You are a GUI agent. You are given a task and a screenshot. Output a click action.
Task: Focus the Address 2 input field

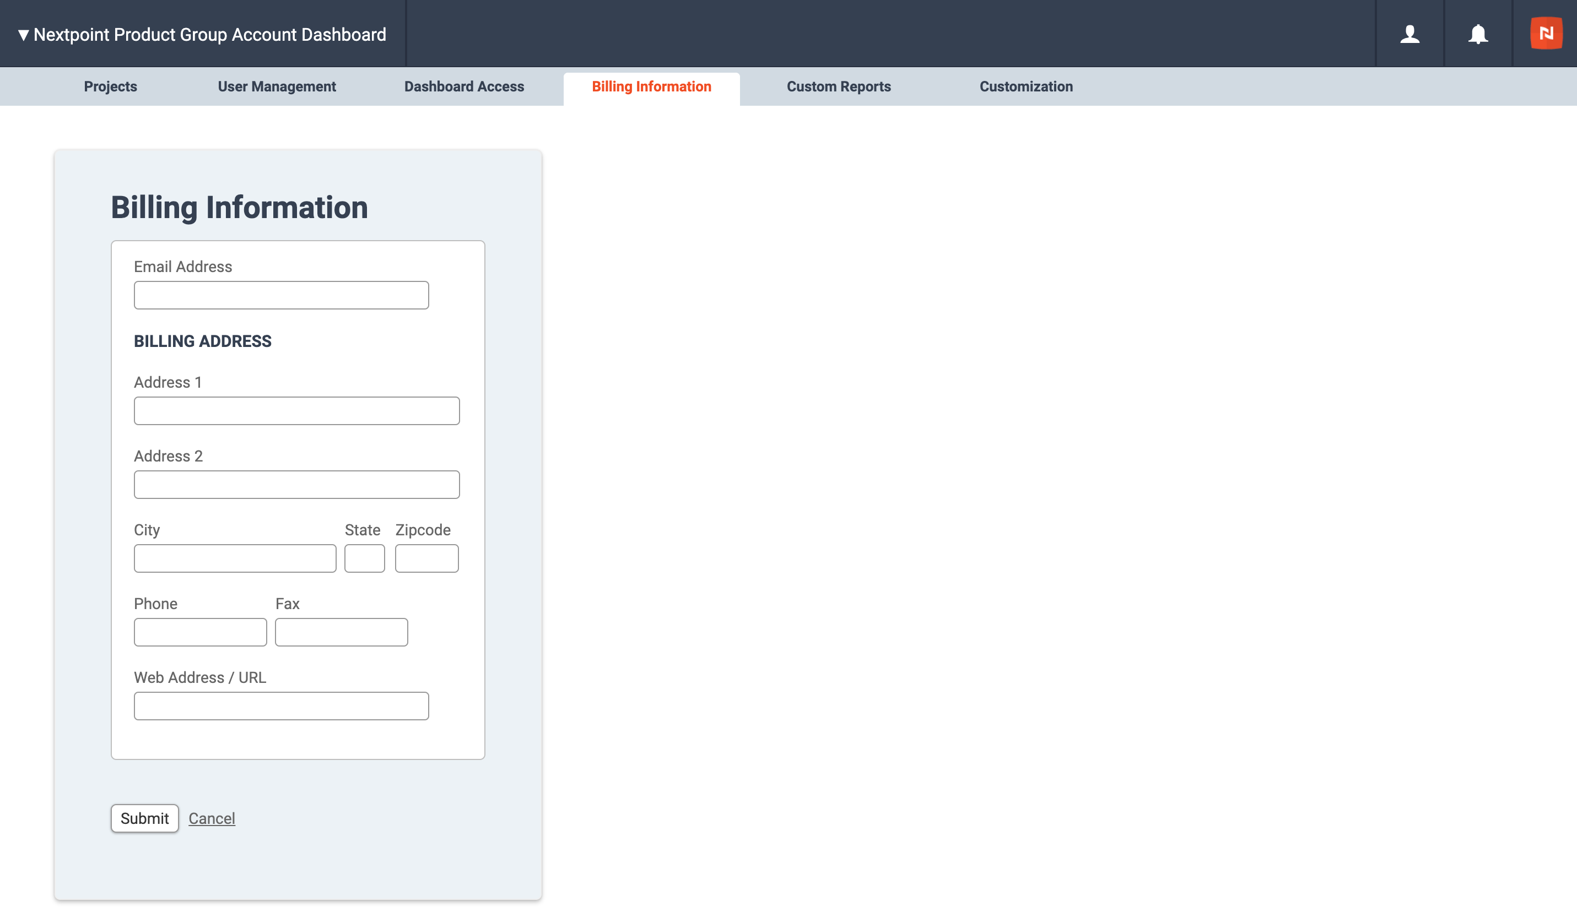tap(296, 485)
